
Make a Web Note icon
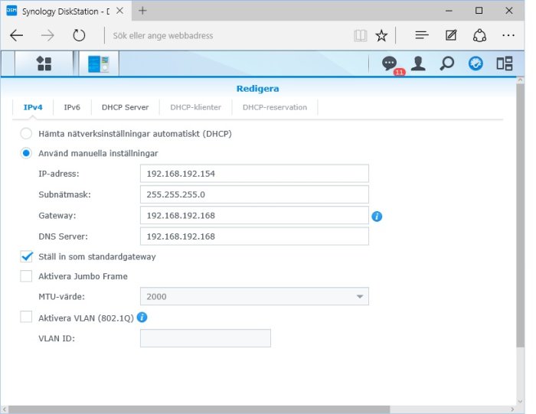pos(451,35)
